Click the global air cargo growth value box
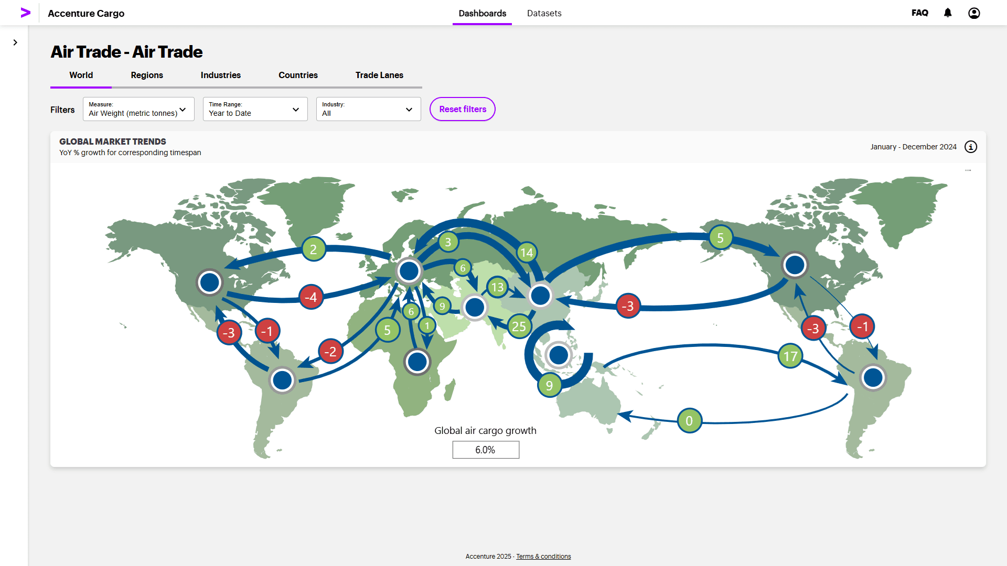 (x=486, y=450)
